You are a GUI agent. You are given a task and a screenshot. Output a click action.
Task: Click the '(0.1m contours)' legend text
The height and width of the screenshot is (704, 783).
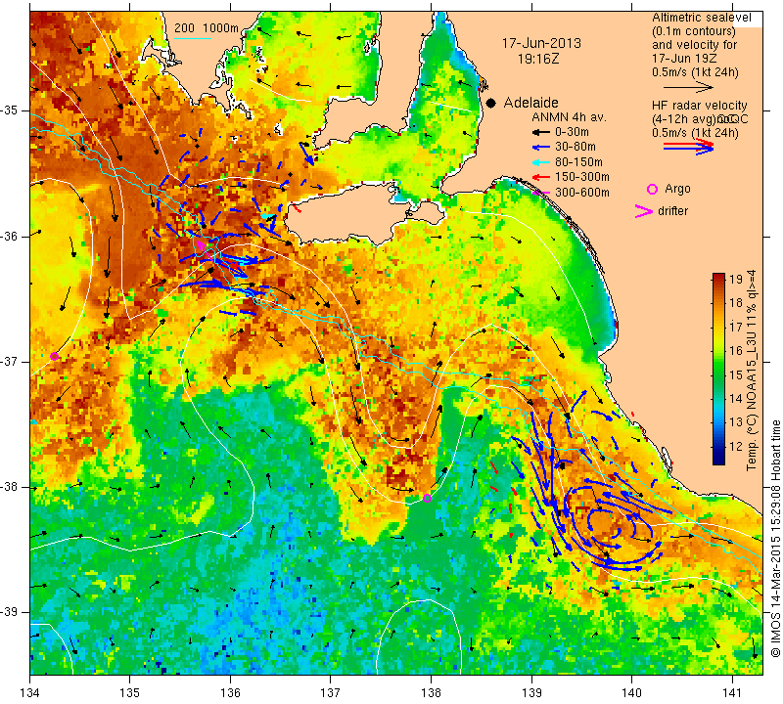pos(694,31)
